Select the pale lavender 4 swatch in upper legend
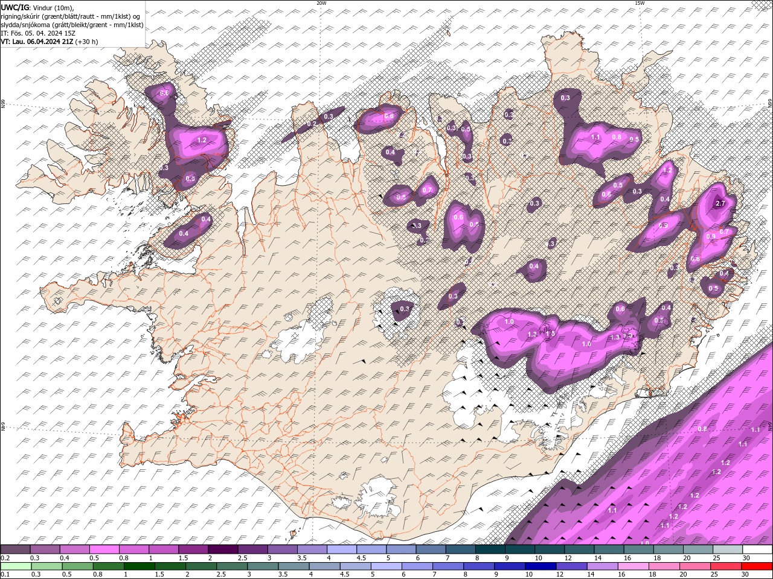The image size is (773, 579). [341, 549]
